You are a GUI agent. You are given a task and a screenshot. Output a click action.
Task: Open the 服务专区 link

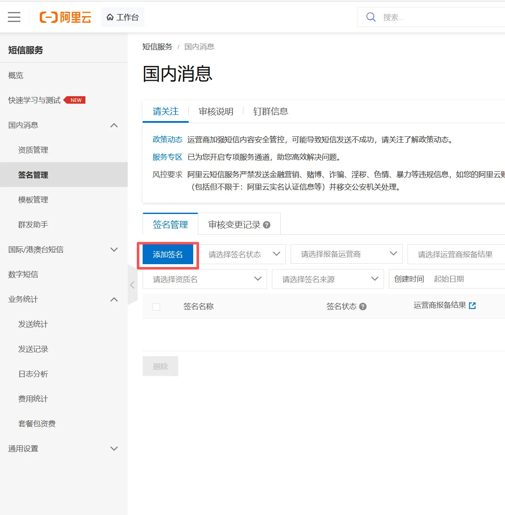(168, 157)
